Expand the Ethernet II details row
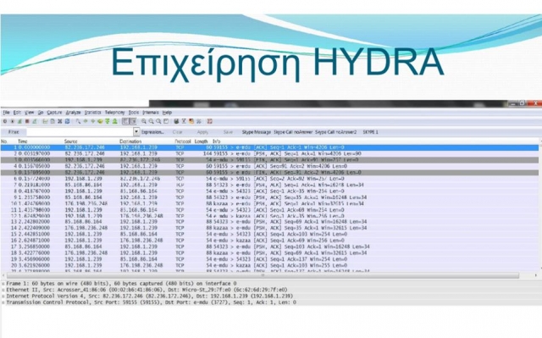The width and height of the screenshot is (542, 338). tap(3, 290)
